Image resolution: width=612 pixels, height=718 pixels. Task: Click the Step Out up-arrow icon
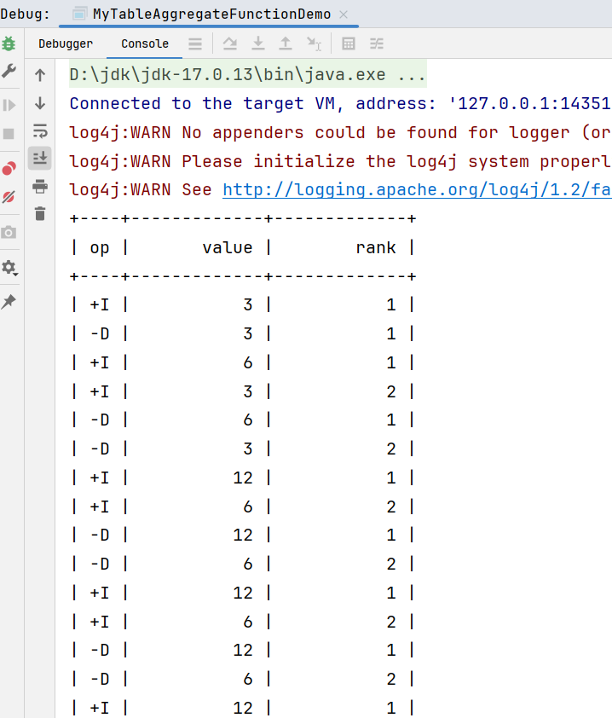coord(286,44)
